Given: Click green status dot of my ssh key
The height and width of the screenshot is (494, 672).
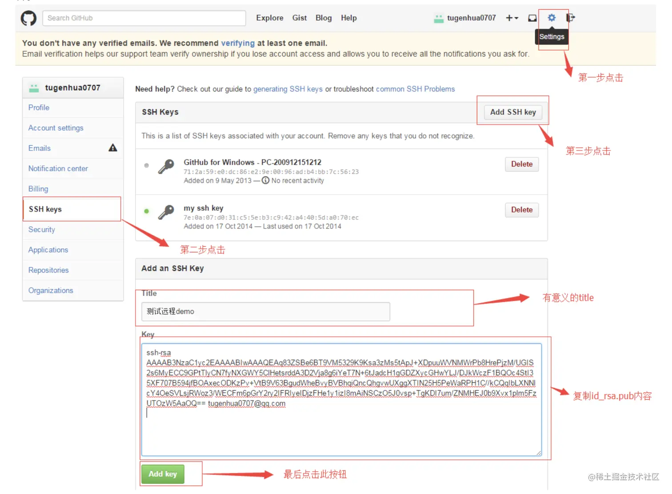Looking at the screenshot, I should (147, 211).
